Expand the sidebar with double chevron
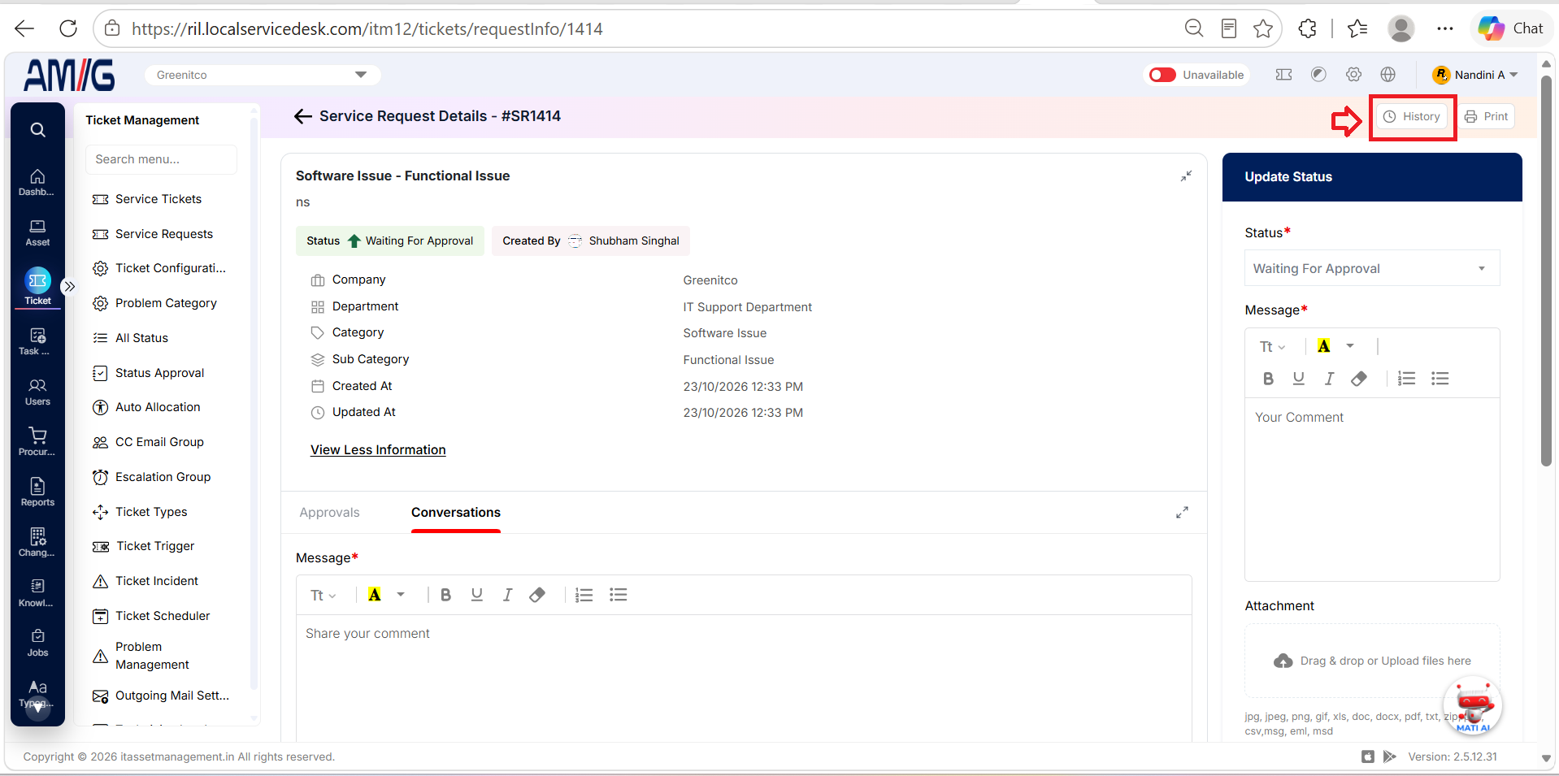This screenshot has width=1559, height=776. [69, 286]
